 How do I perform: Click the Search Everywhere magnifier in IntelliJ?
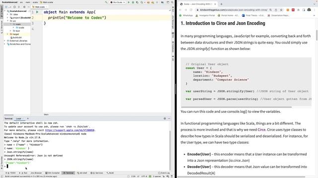[172, 2]
